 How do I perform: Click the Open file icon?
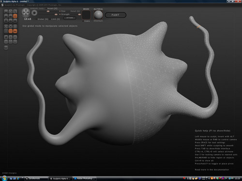coord(11,42)
